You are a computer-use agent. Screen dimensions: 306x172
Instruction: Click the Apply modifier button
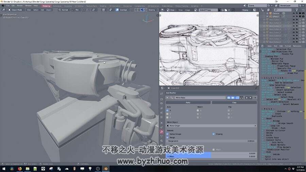tap(188, 103)
